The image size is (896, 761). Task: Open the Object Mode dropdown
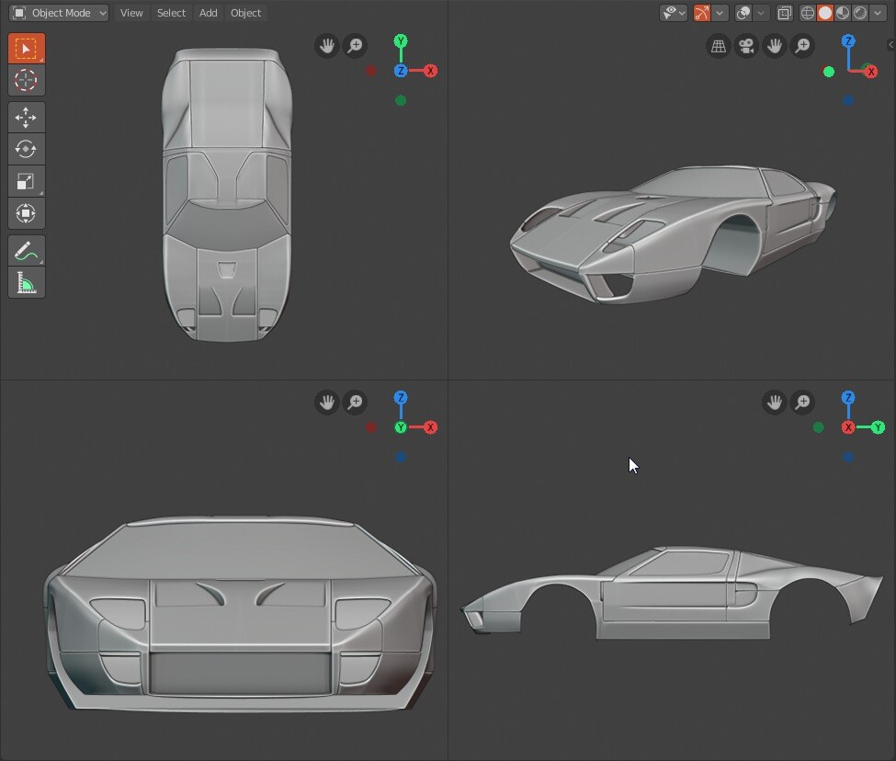[59, 13]
